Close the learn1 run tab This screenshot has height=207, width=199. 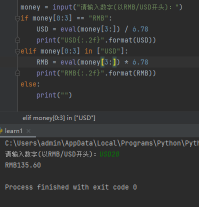28,131
